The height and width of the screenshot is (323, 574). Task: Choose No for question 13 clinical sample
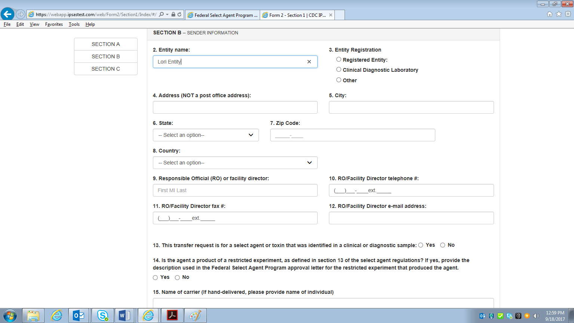[443, 245]
